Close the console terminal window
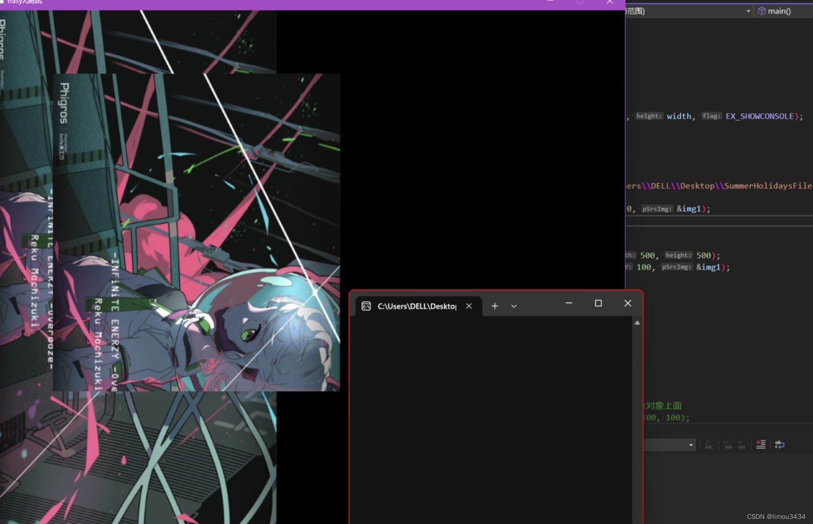813x524 pixels. (x=628, y=303)
